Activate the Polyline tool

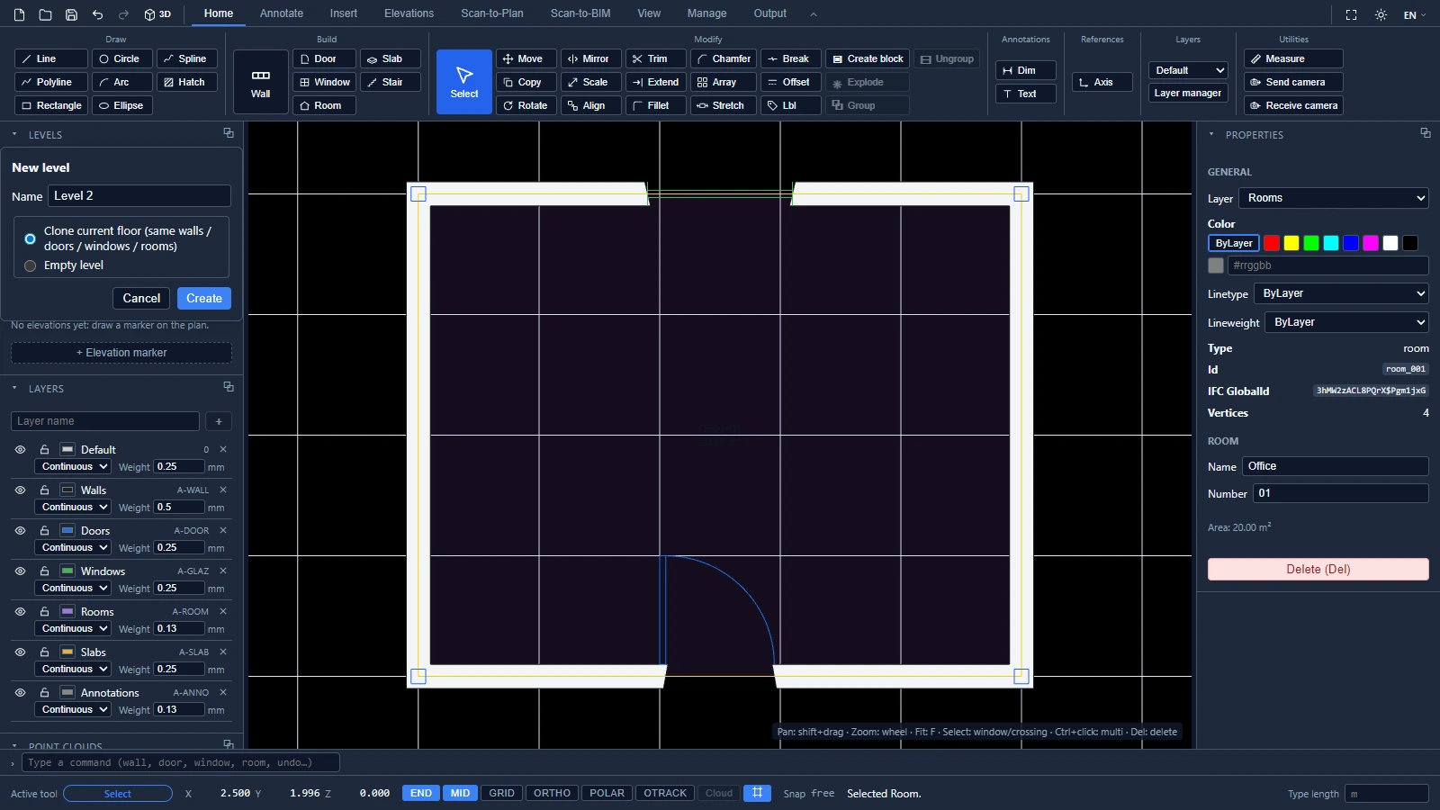click(51, 82)
